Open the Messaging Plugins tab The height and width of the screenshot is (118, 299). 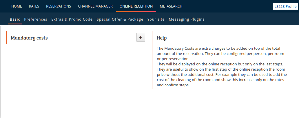[x=187, y=19]
